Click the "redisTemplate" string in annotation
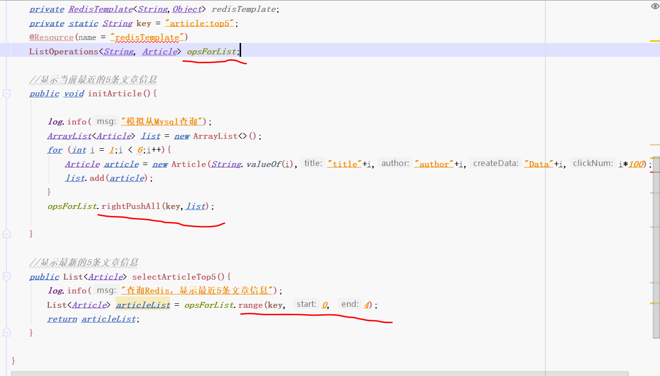660x376 pixels. point(147,37)
